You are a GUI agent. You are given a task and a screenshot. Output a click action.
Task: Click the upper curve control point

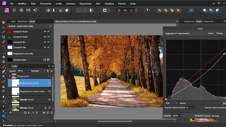tap(224, 54)
